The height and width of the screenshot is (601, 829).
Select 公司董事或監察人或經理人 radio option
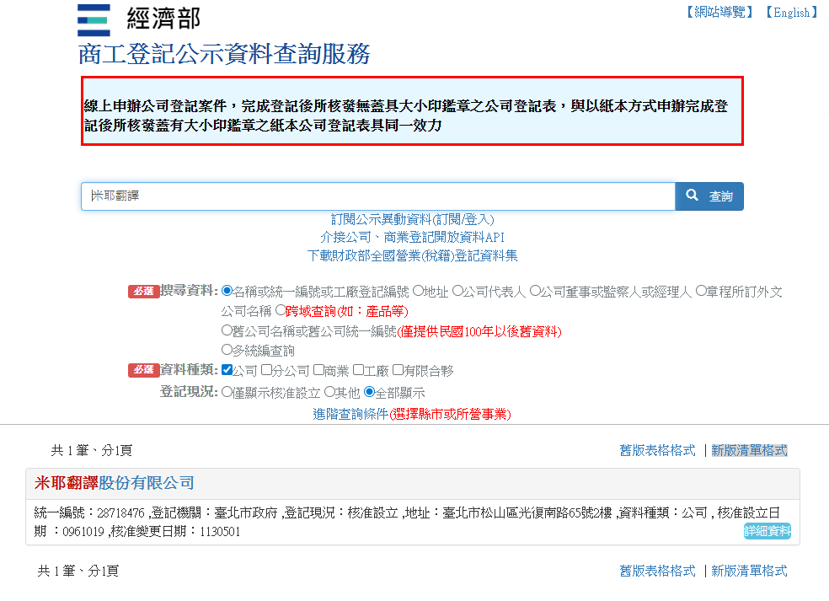(535, 291)
